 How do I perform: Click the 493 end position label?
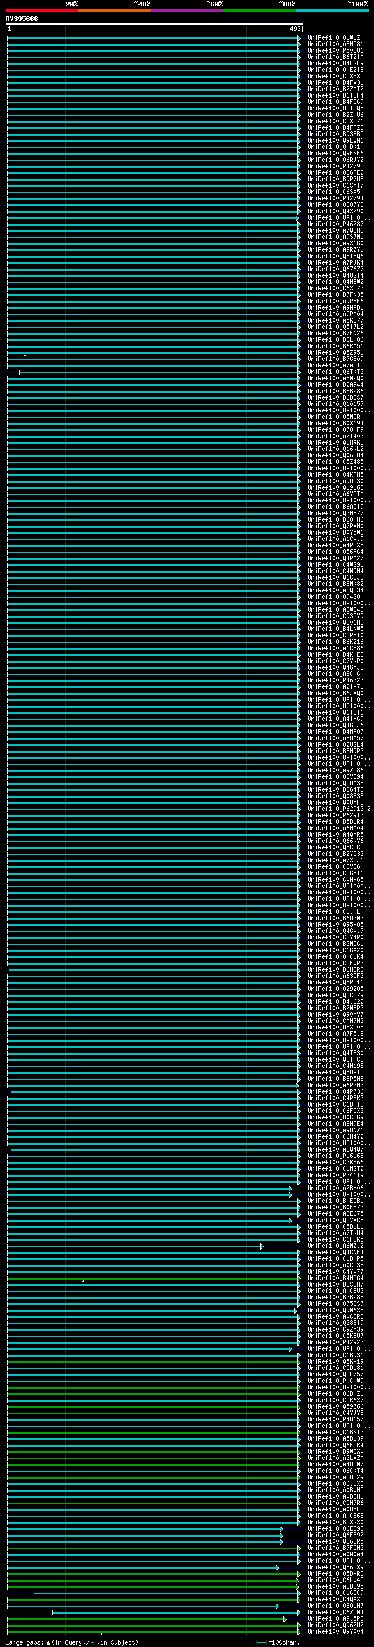click(295, 29)
